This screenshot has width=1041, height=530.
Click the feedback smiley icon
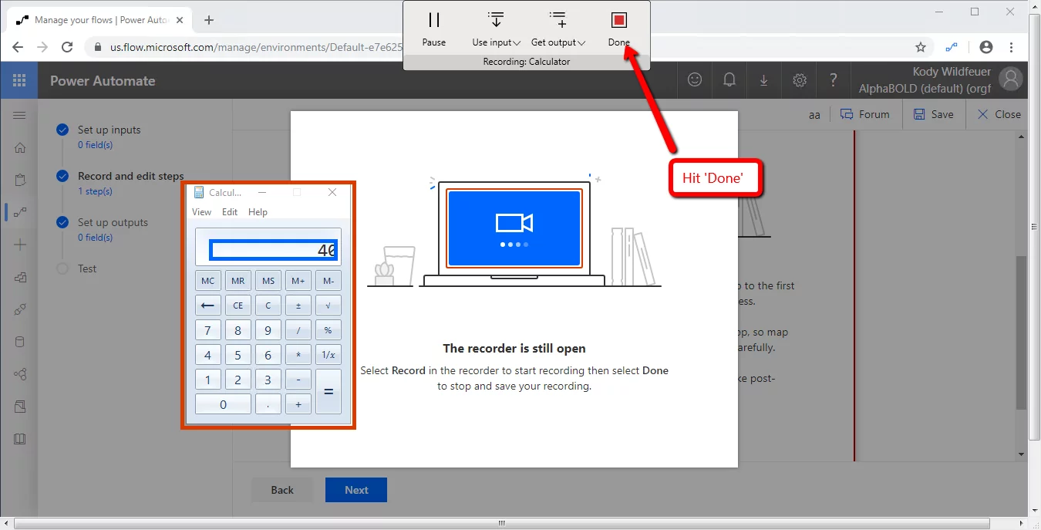(695, 79)
